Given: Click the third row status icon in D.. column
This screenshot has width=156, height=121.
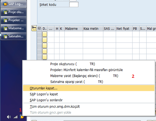Looking at the screenshot, I should click(x=45, y=45).
